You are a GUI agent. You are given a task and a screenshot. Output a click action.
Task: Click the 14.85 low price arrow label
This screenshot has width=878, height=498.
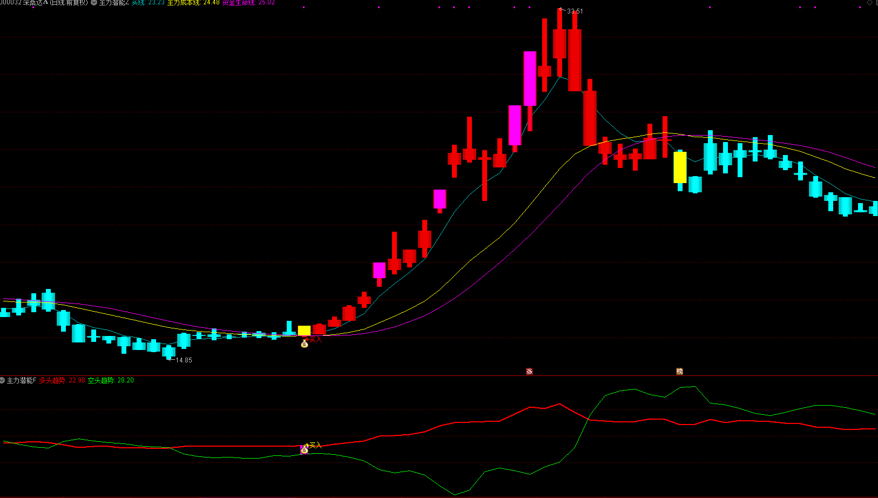[x=180, y=360]
